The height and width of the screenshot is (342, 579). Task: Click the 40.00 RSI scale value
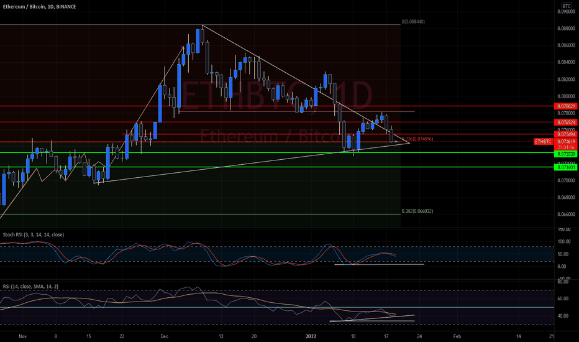(563, 316)
